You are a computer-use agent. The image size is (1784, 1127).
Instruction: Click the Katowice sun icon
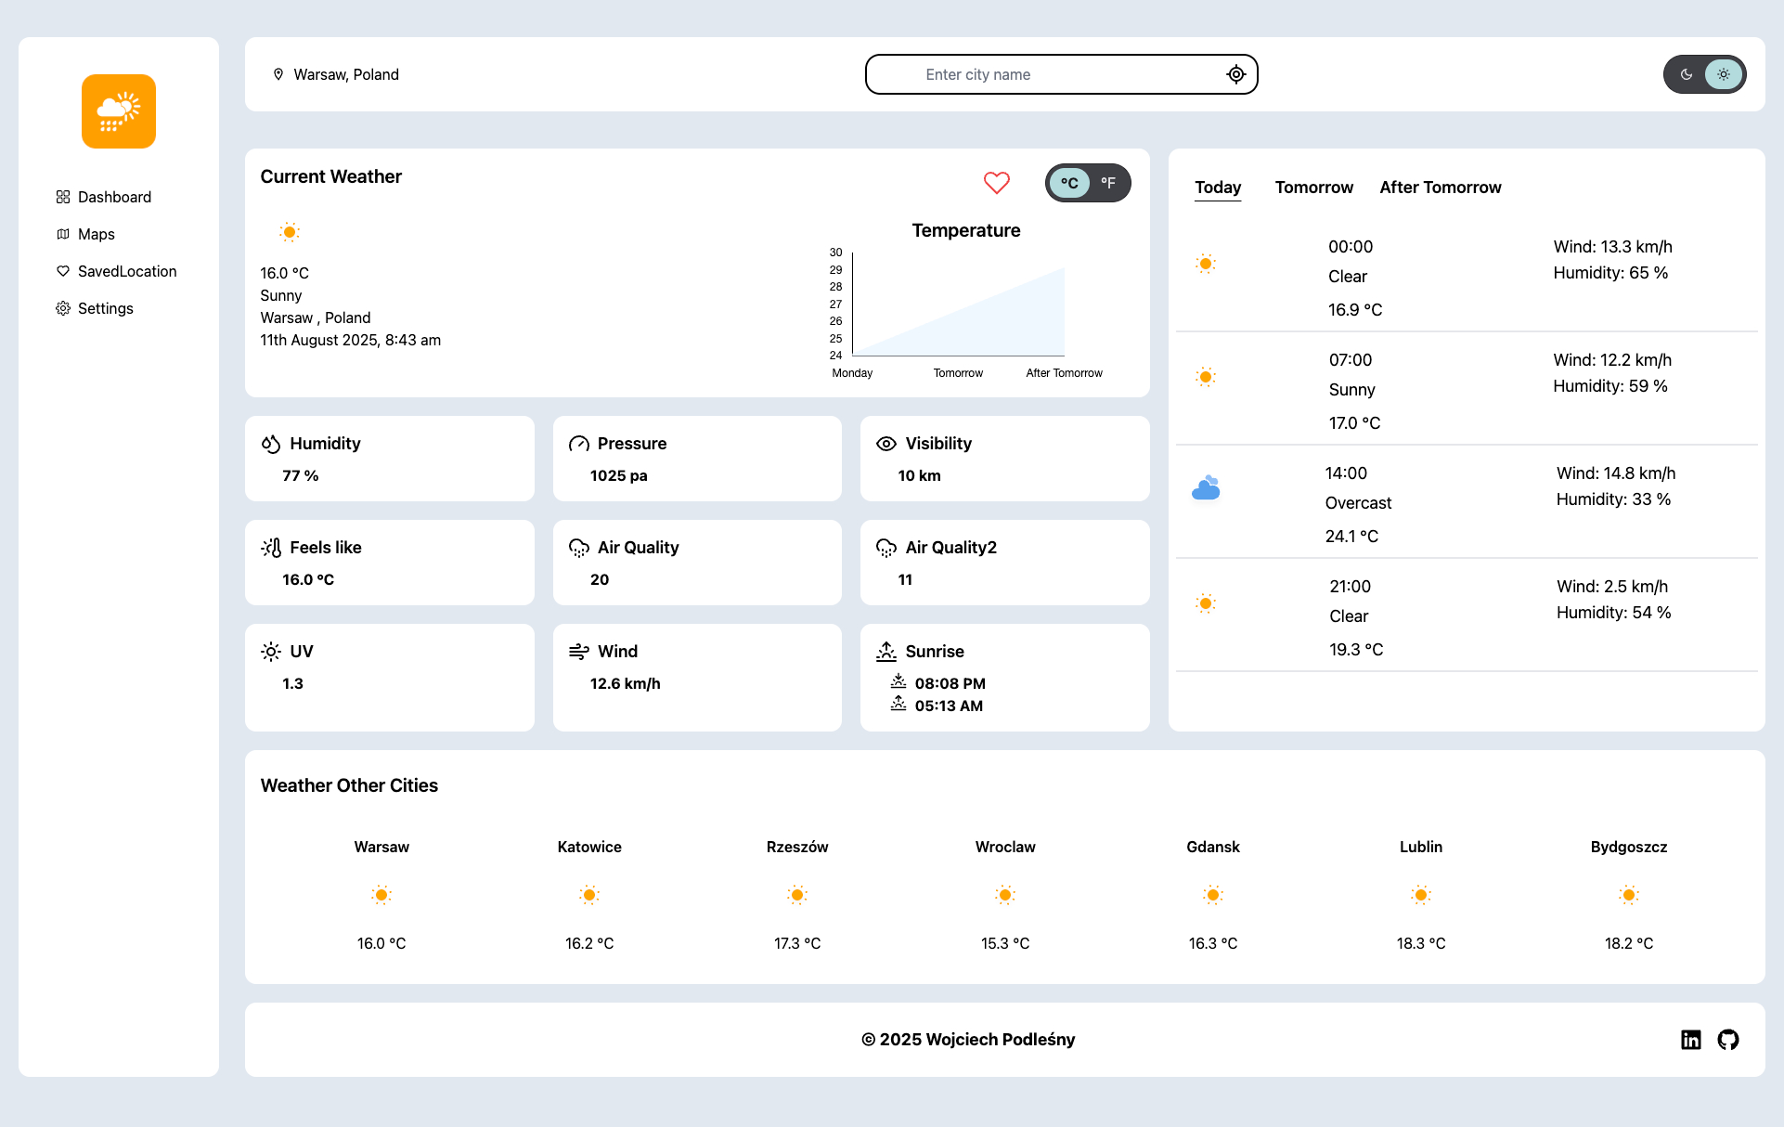(x=589, y=895)
